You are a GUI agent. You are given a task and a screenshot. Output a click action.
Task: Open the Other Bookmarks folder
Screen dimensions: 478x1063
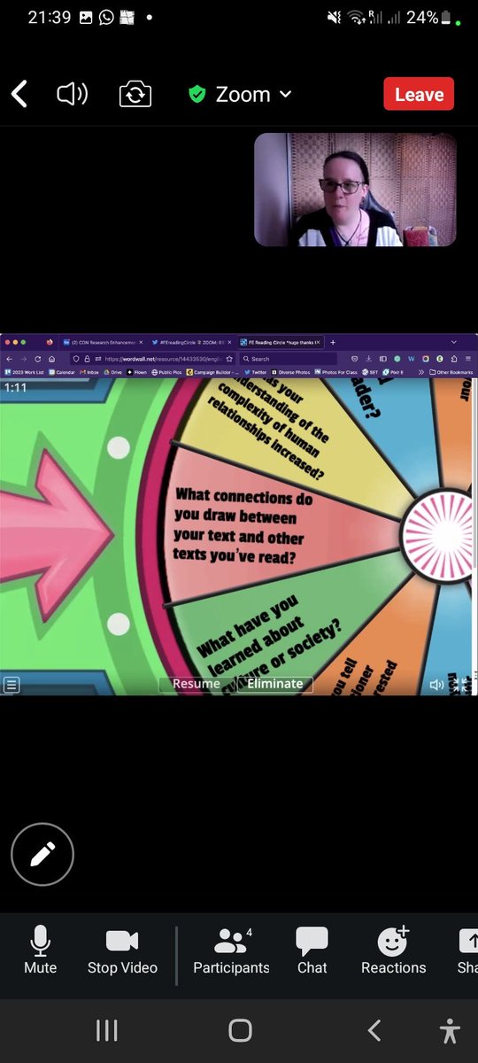tap(451, 373)
